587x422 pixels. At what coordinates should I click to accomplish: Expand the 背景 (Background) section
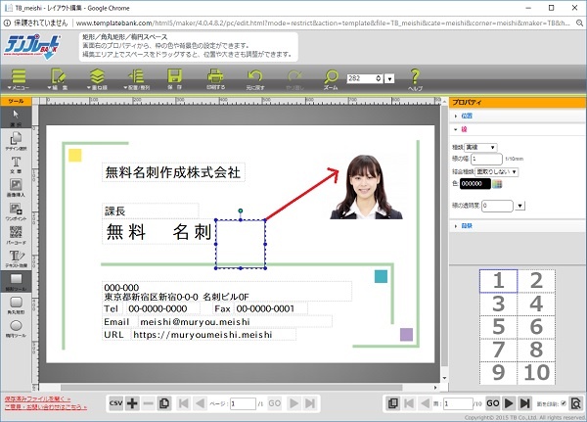[467, 225]
